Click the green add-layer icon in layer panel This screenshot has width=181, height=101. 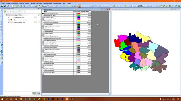5,11
